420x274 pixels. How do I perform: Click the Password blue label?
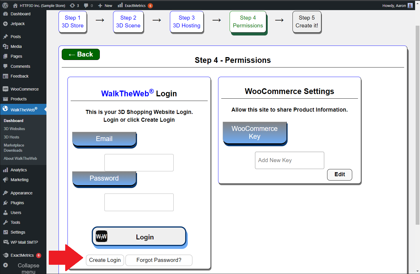(104, 179)
